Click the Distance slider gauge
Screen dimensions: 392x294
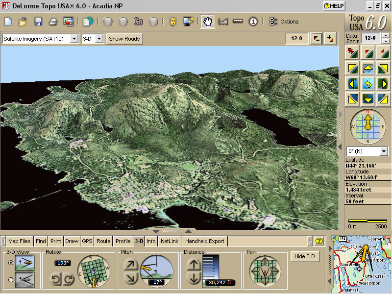pos(212,267)
